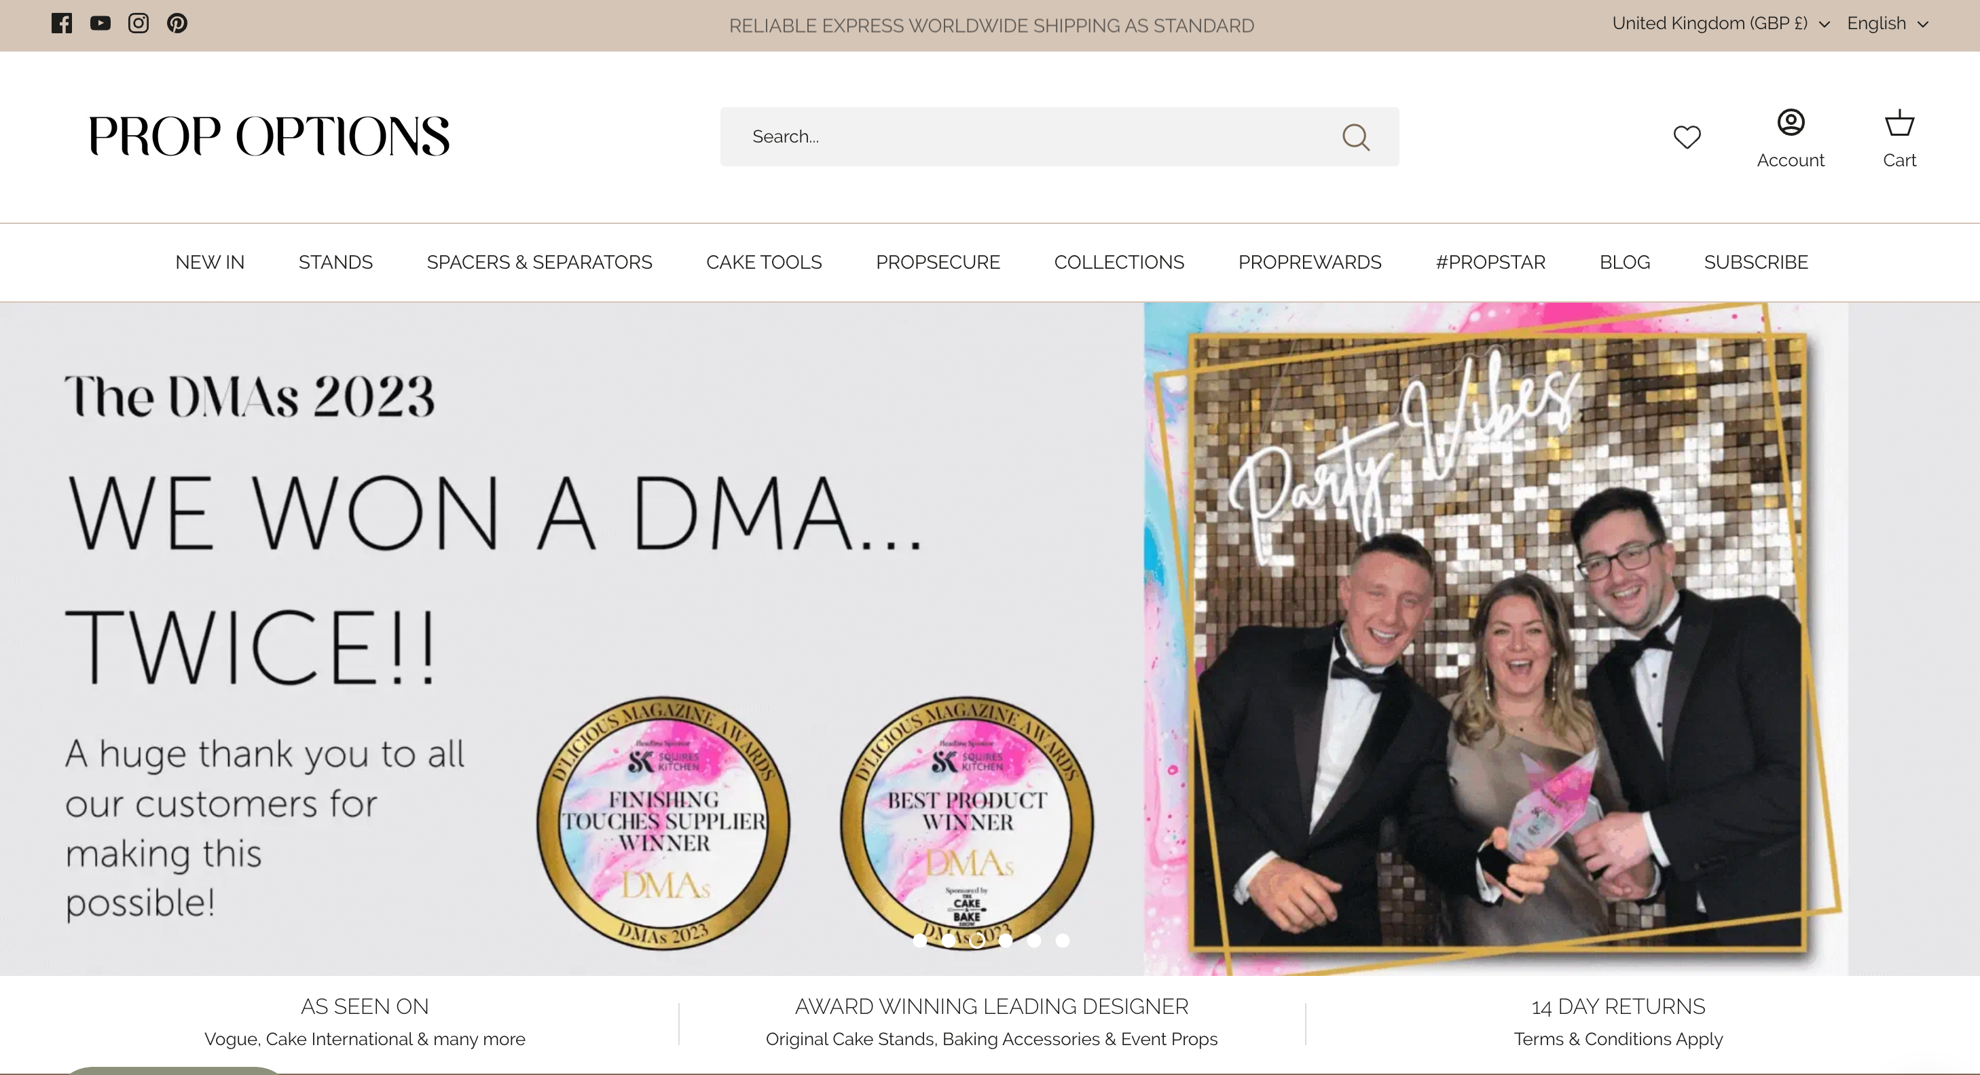
Task: Expand the English language dropdown
Action: pos(1887,23)
